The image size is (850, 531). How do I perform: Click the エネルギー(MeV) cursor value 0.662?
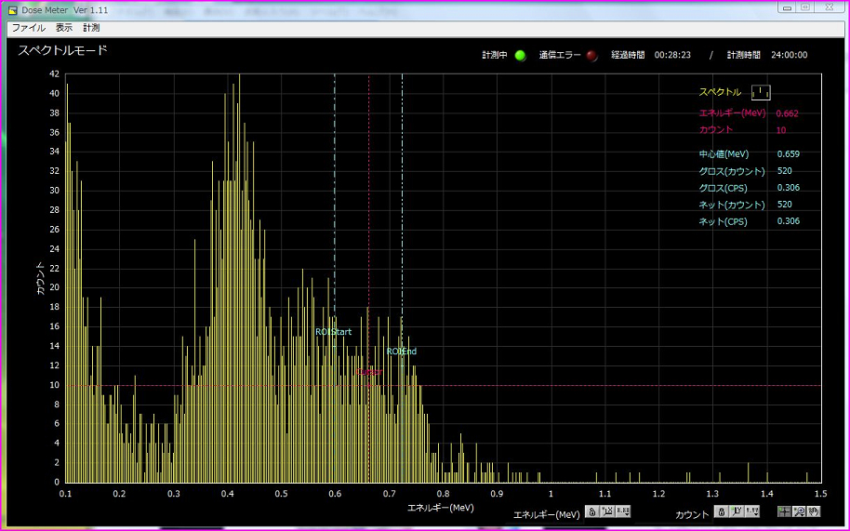tap(787, 113)
